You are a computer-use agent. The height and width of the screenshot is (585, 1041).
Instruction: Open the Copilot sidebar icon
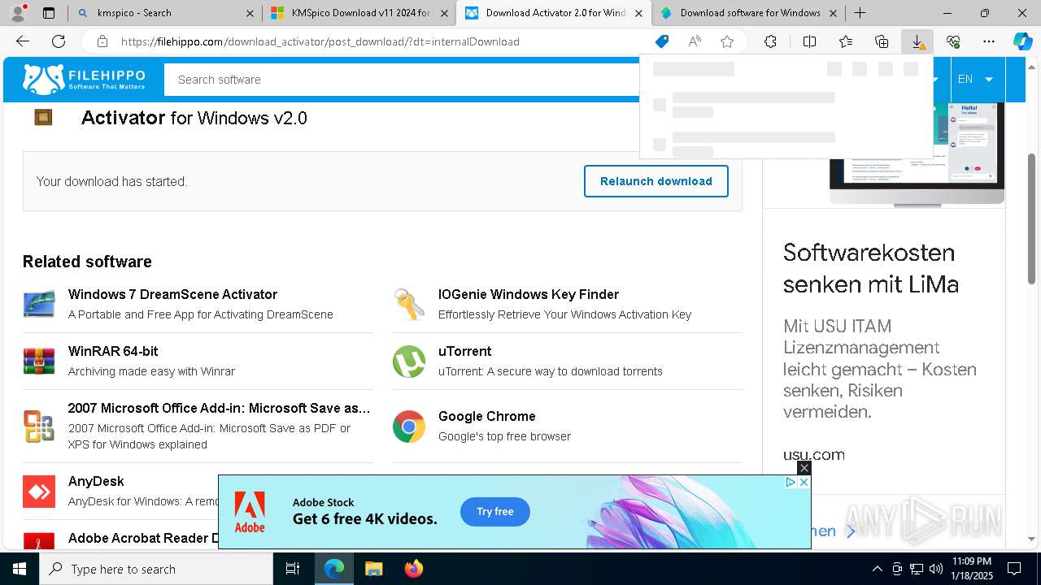click(1022, 41)
